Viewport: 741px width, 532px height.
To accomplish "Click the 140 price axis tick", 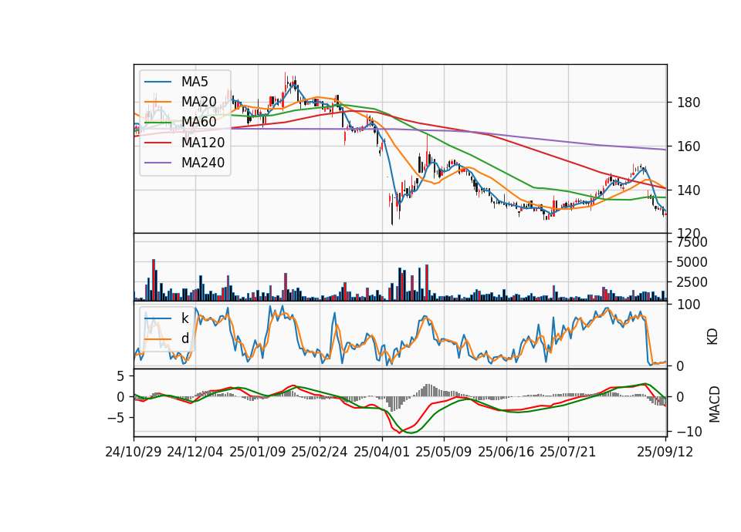I will [689, 190].
